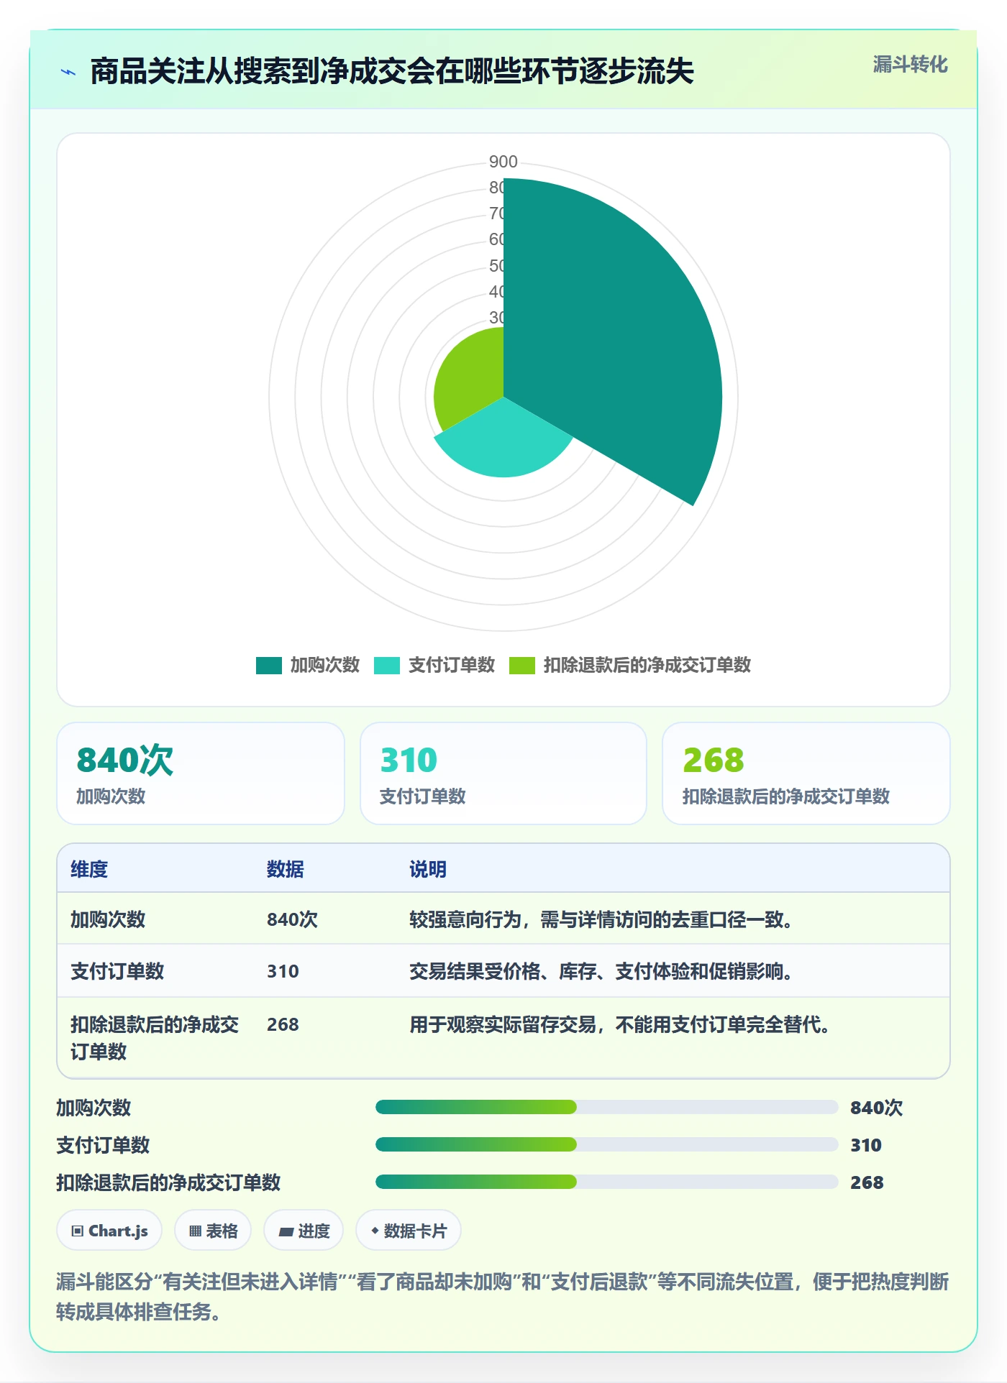Image resolution: width=1007 pixels, height=1383 pixels.
Task: Select the 310 table cell
Action: 283,971
